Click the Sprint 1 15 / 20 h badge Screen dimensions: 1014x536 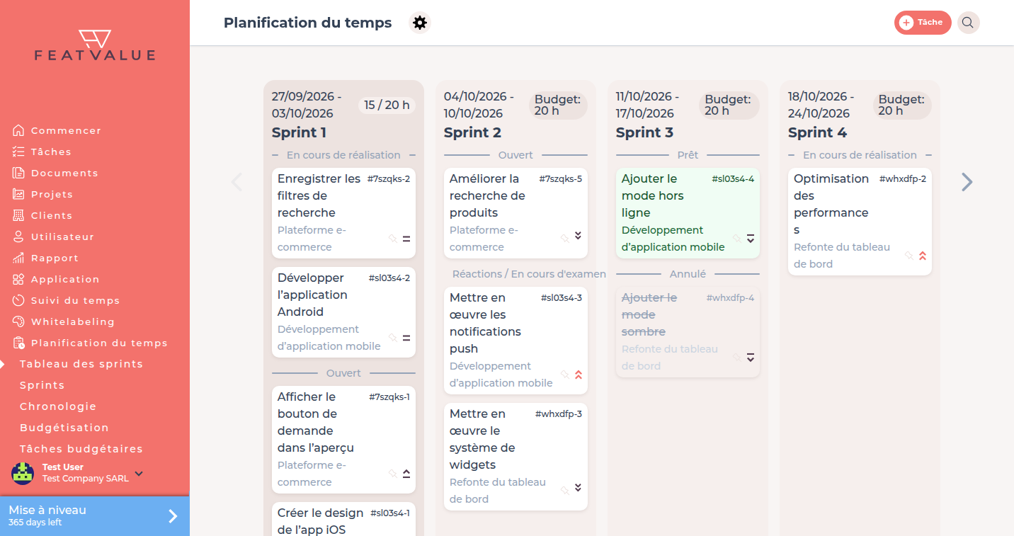pos(387,106)
